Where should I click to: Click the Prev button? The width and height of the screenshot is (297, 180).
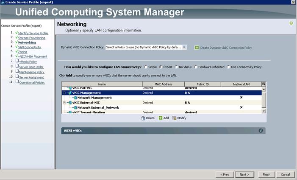tap(225, 174)
